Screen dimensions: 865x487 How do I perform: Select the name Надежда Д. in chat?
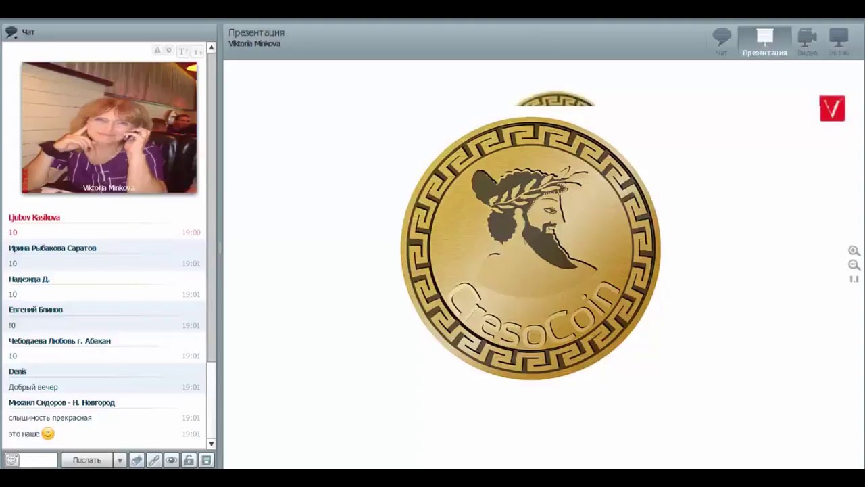(x=29, y=279)
